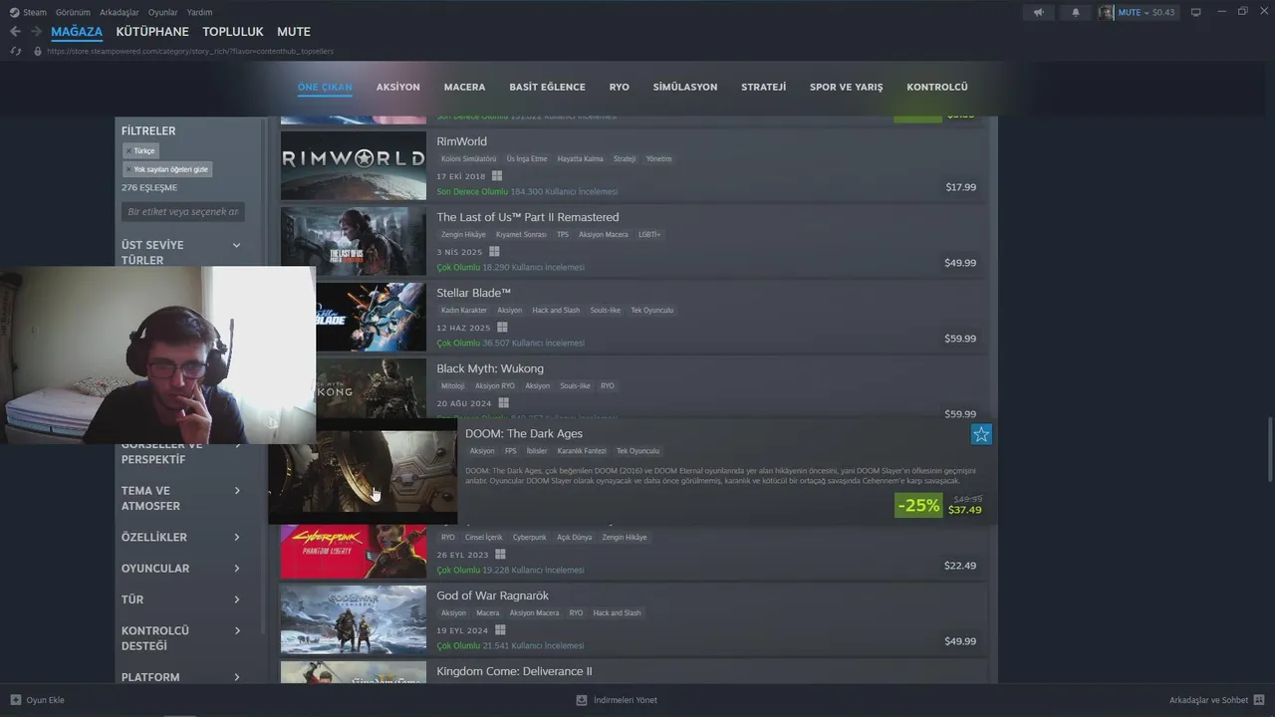Click the 'Hack and Slash' tag on Stellar Blade
The image size is (1275, 717).
click(x=556, y=311)
